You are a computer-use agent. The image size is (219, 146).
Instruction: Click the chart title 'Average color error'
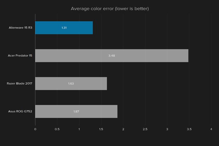pos(109,9)
